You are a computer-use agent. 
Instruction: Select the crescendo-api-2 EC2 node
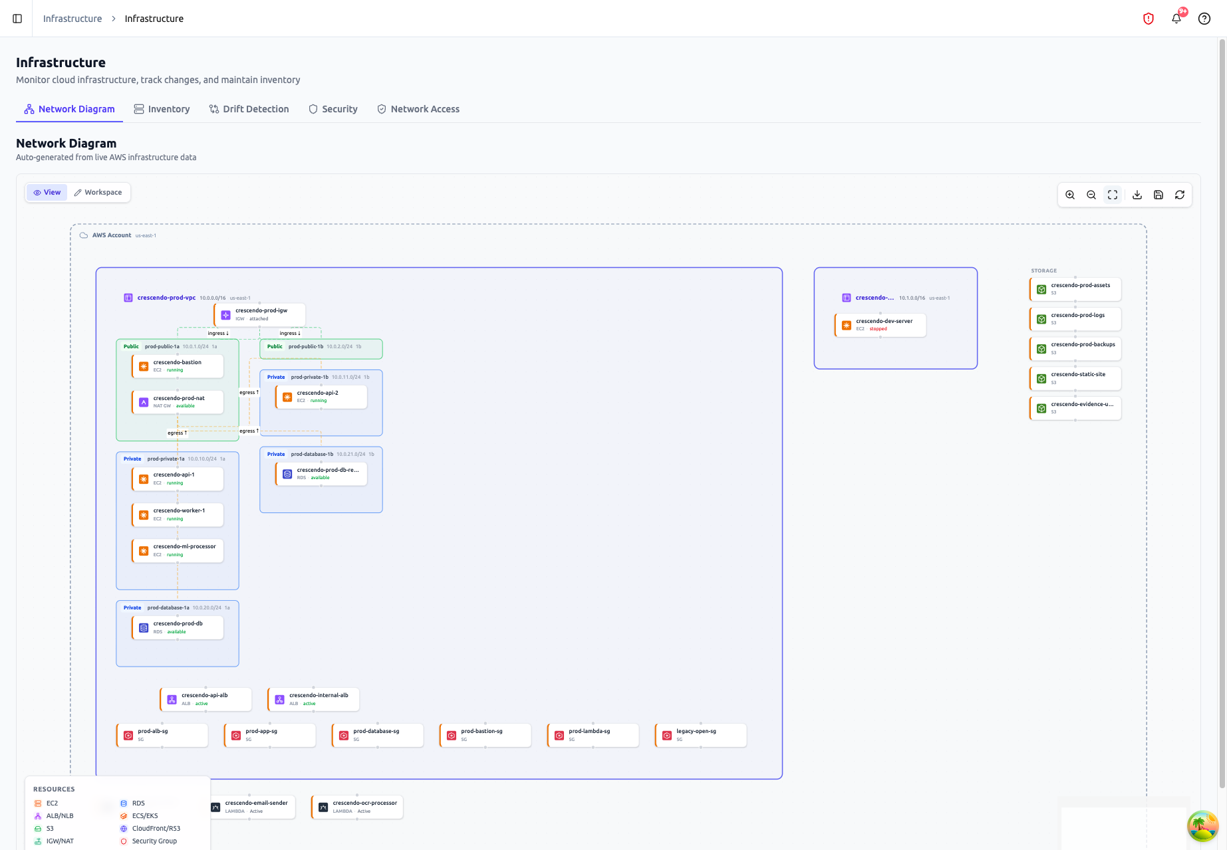click(x=321, y=397)
